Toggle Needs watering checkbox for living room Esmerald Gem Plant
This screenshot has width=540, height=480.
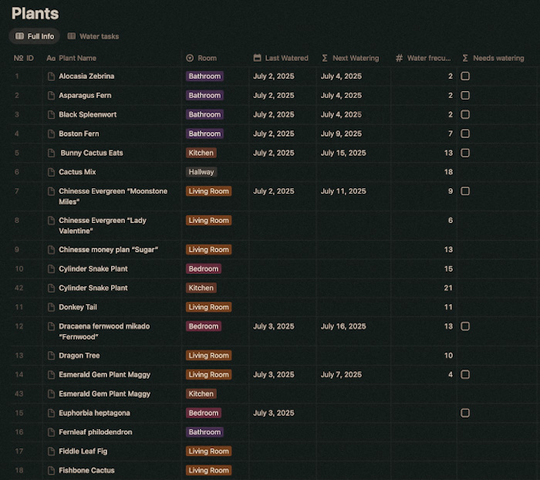(465, 374)
